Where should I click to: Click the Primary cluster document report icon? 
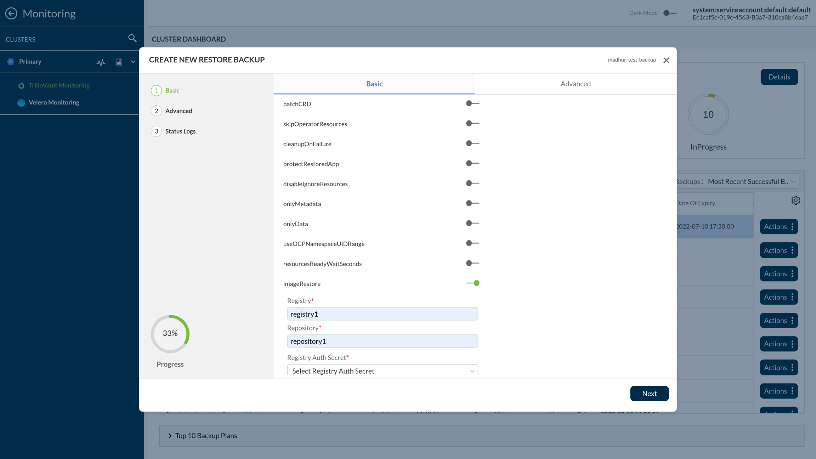119,62
